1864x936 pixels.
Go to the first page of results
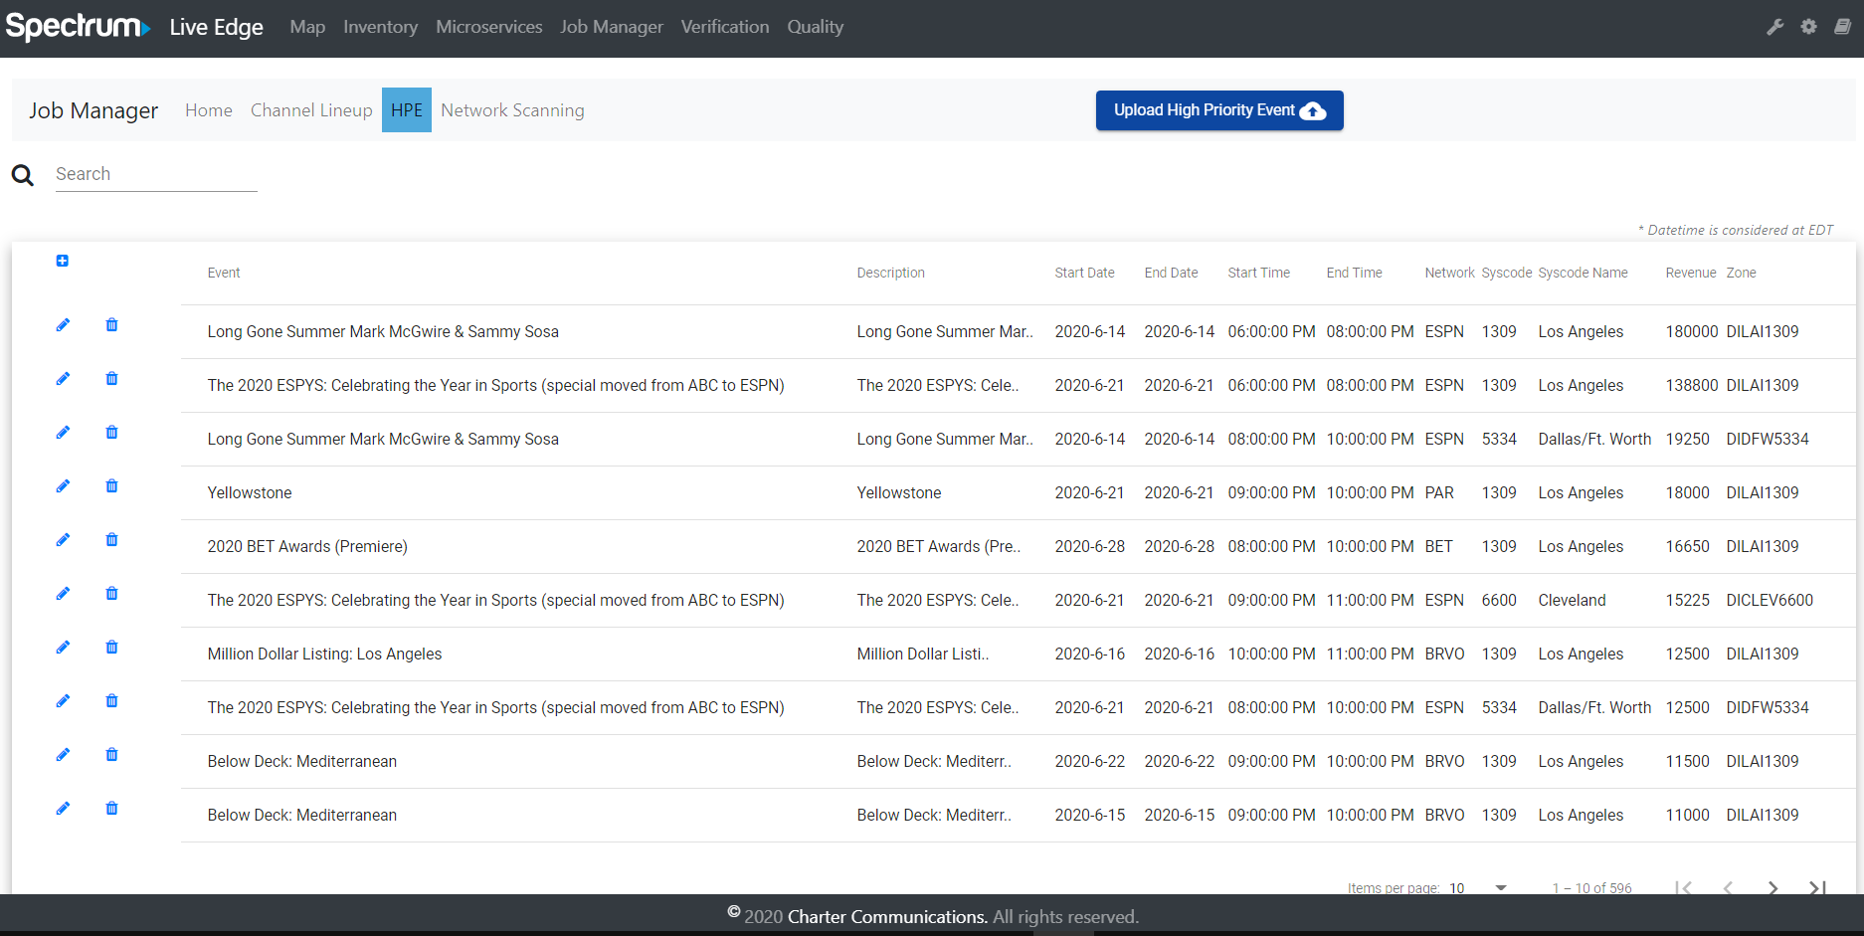pyautogui.click(x=1683, y=887)
